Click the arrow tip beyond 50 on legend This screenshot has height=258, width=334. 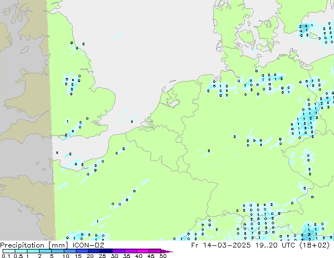click(x=167, y=252)
